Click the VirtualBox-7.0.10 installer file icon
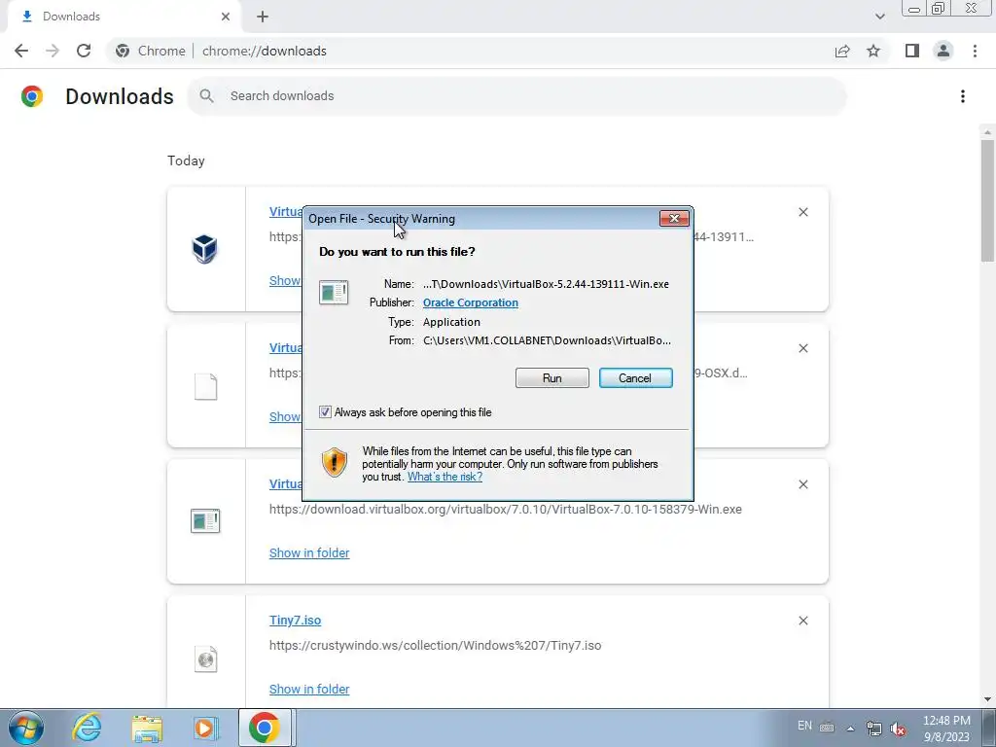 click(205, 521)
